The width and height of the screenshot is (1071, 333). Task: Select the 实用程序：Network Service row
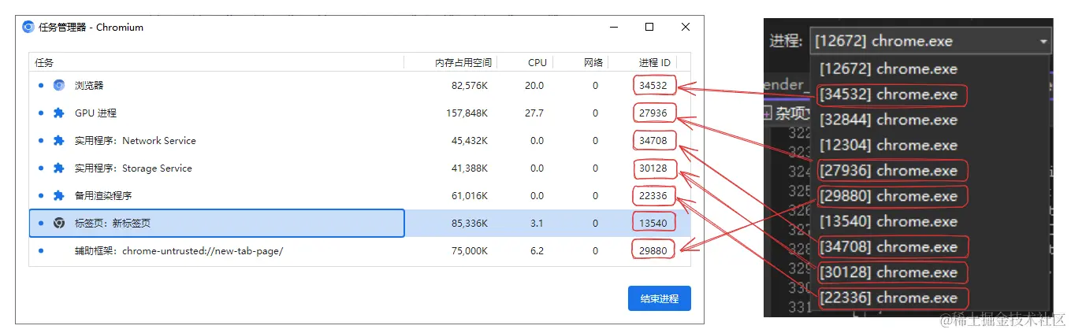click(x=360, y=140)
